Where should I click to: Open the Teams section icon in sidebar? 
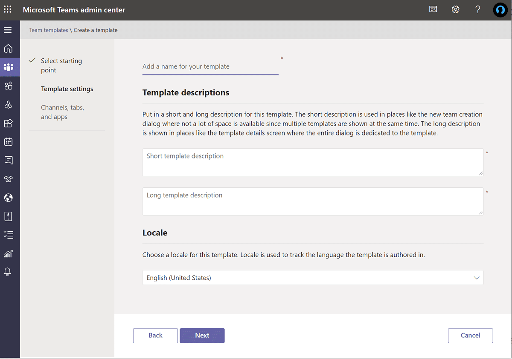8,67
